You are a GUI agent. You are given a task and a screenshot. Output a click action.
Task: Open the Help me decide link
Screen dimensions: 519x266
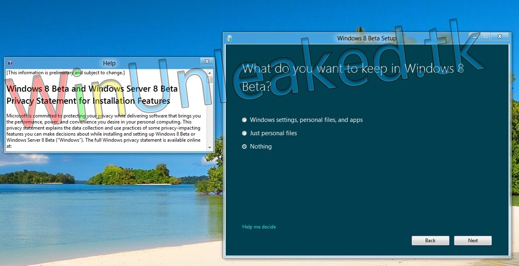click(259, 227)
